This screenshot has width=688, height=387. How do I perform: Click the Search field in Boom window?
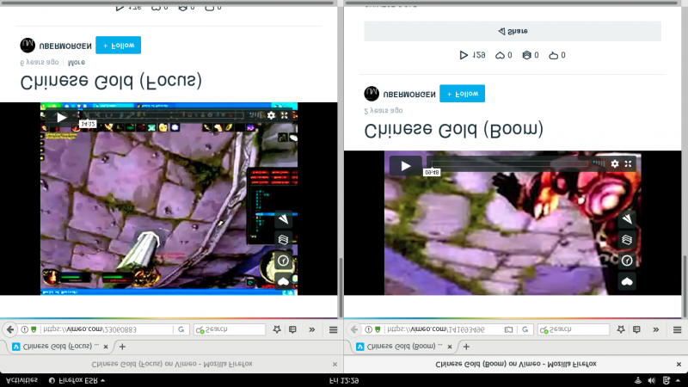point(574,329)
